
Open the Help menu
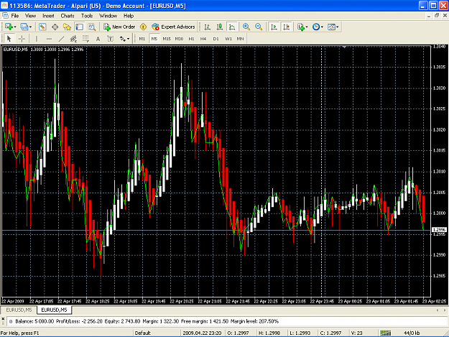[129, 16]
